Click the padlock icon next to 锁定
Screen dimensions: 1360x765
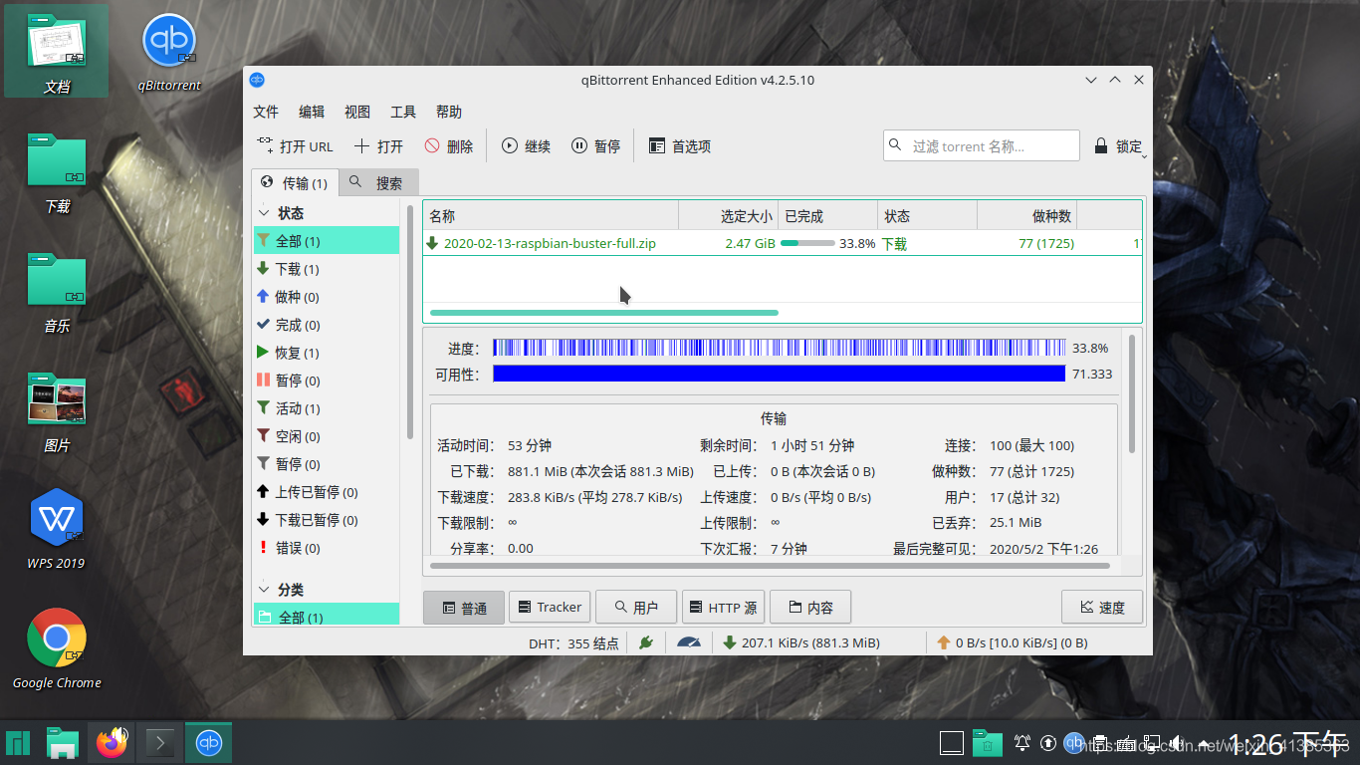pos(1101,145)
